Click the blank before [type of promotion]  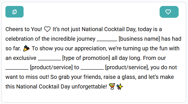click(49, 58)
